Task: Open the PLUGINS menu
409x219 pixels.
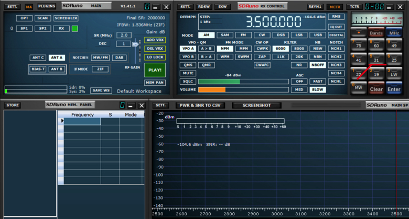Action: (x=47, y=6)
